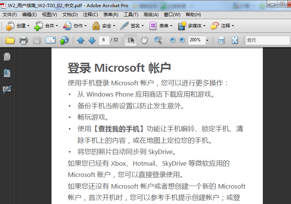Click the 签名 pen icon
Screen dimensions: 291x204
click(x=124, y=26)
